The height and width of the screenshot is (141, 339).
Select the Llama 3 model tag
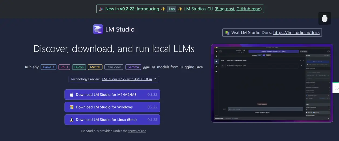point(49,67)
